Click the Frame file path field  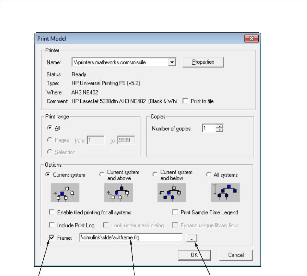click(131, 237)
